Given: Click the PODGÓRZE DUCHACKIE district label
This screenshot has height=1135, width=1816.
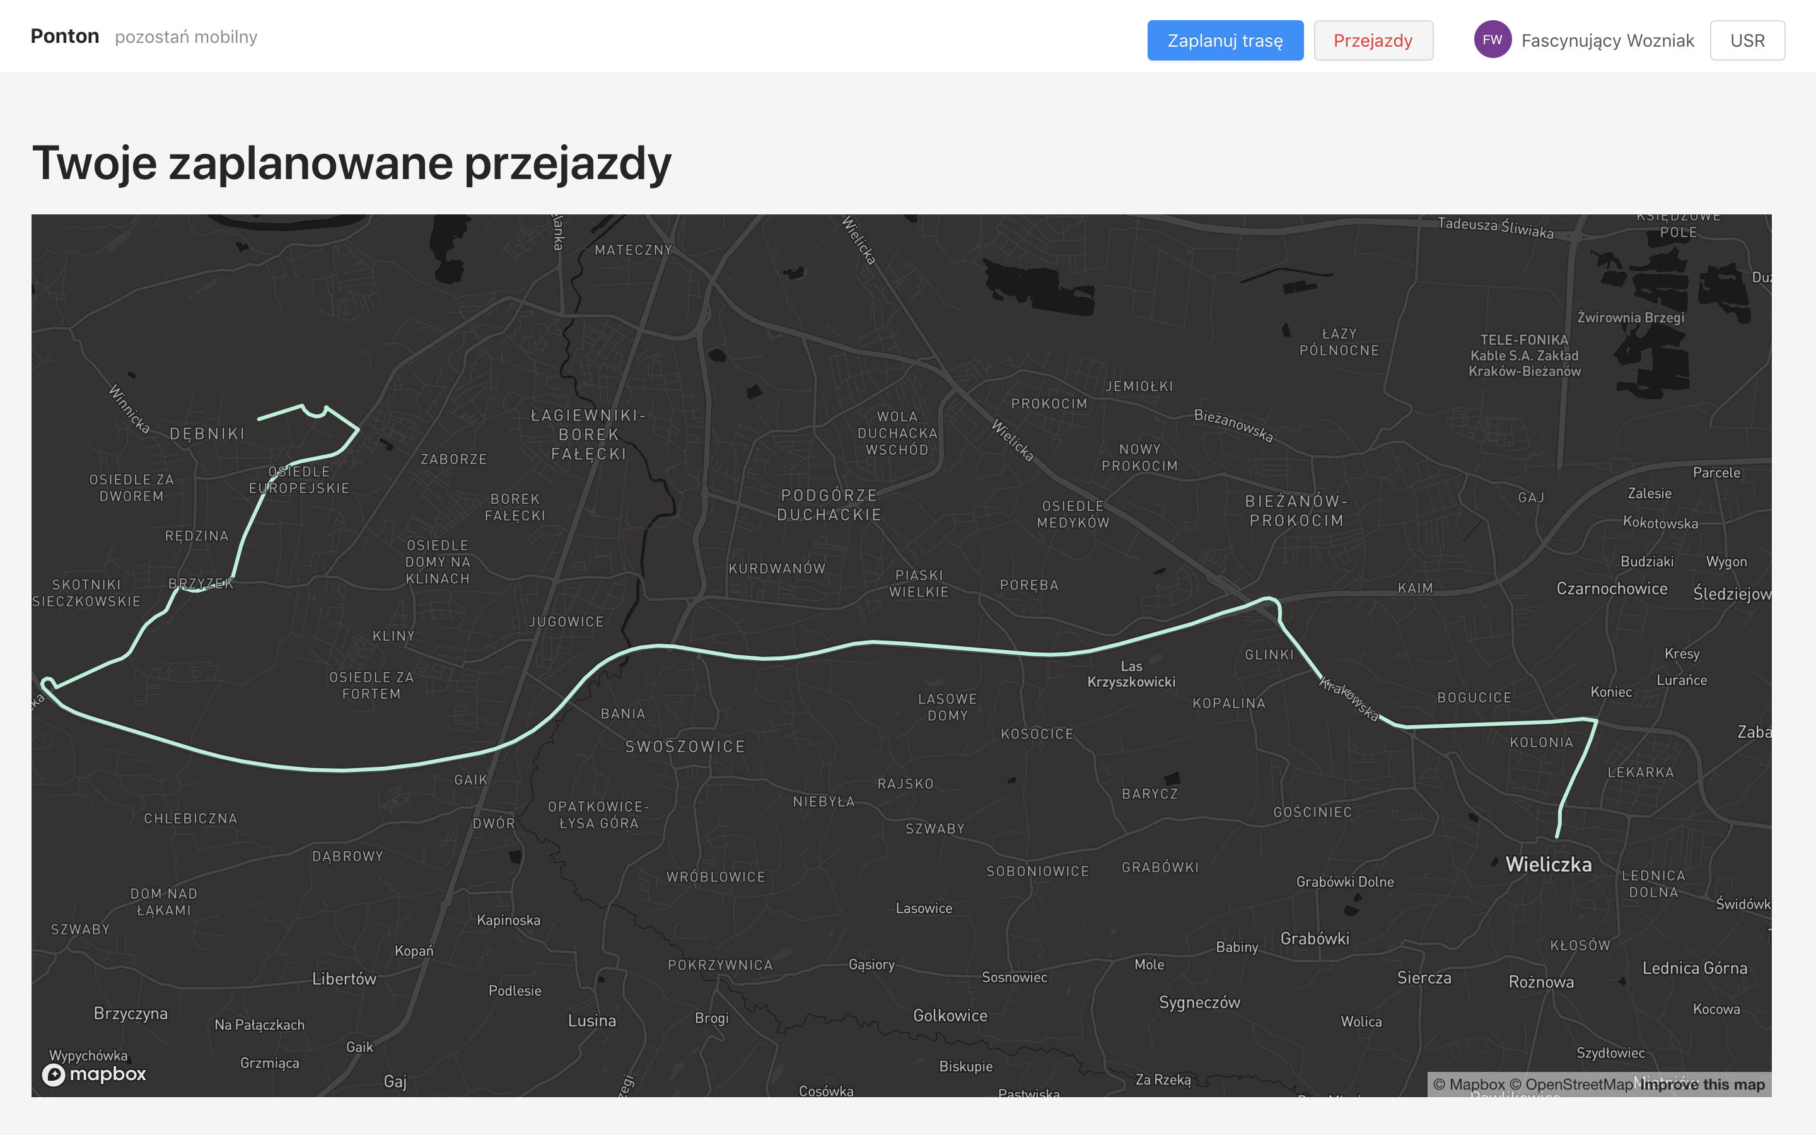Looking at the screenshot, I should pos(829,505).
